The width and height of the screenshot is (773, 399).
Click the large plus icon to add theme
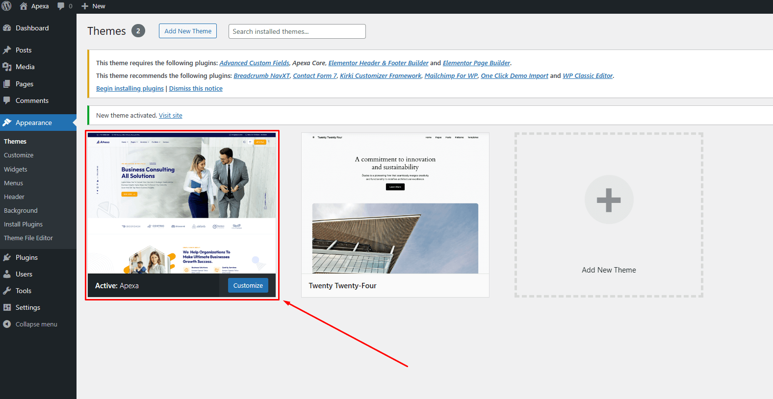[x=609, y=200]
